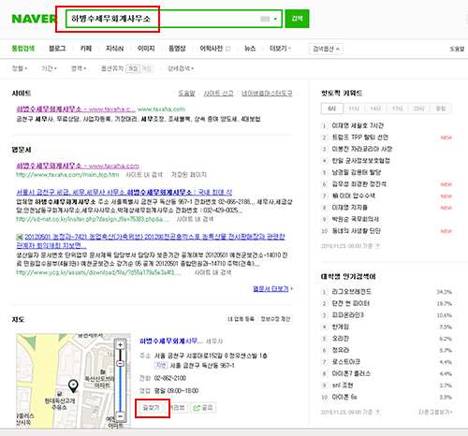Select the 8시 hot topic time tab
Viewport: 468px width, 436px height.
point(332,109)
